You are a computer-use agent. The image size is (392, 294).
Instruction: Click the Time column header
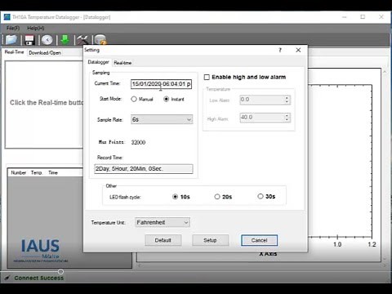click(53, 172)
